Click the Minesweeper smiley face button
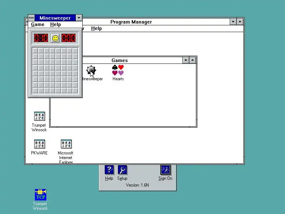This screenshot has width=285, height=214. [55, 38]
